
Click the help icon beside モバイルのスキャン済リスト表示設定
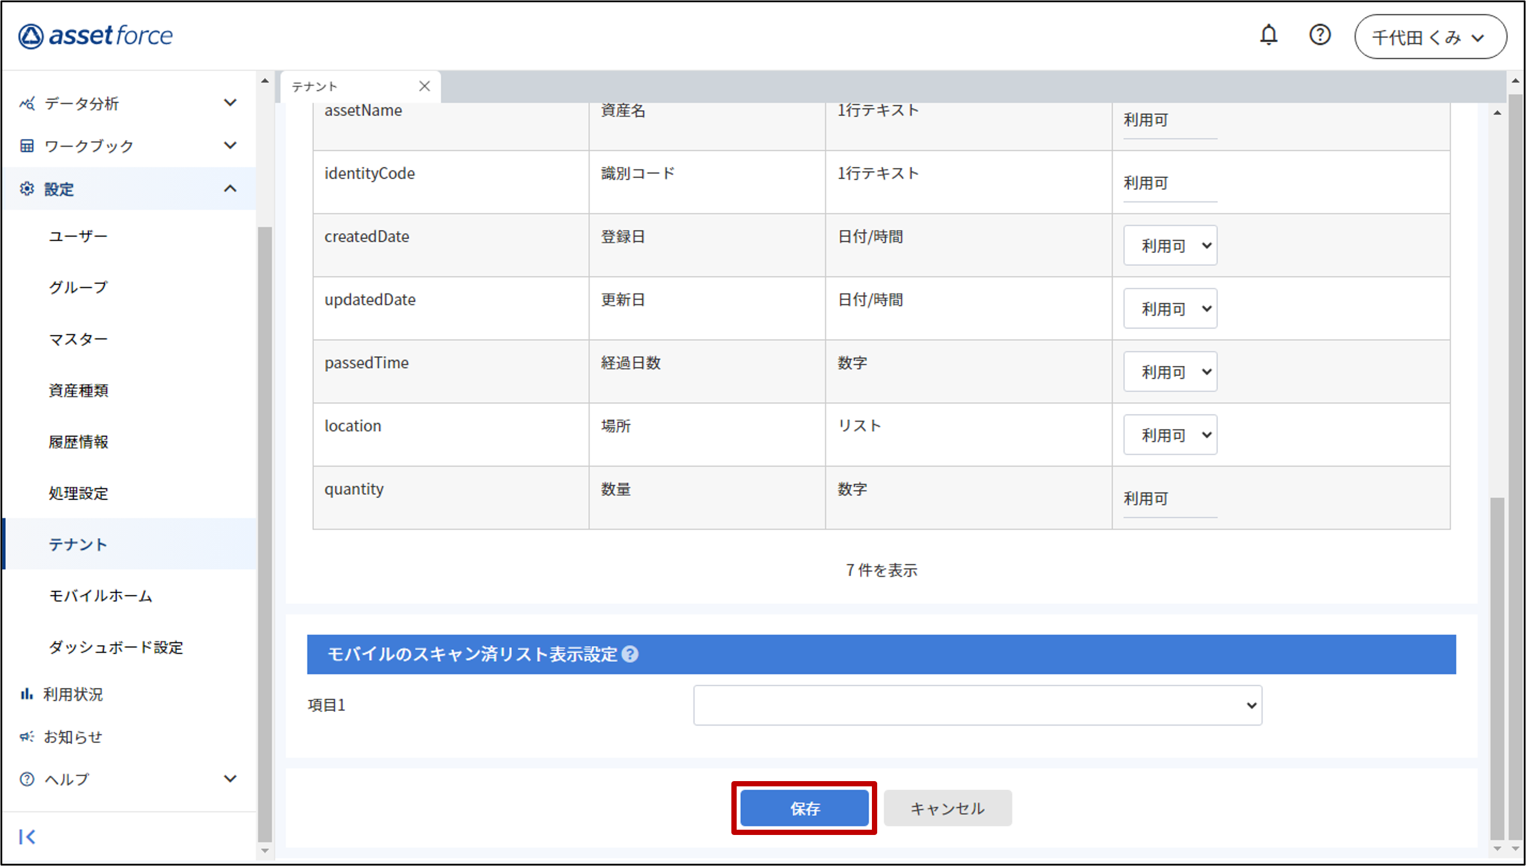tap(630, 654)
